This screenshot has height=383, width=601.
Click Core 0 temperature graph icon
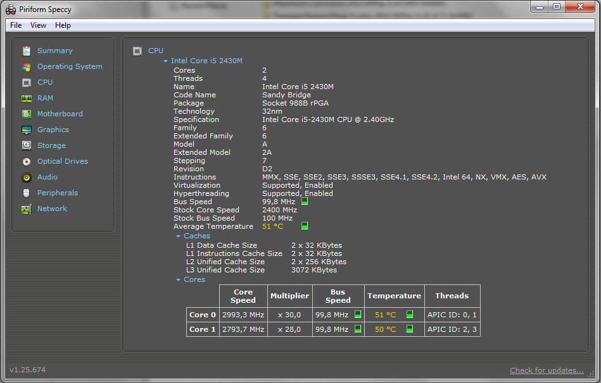tap(410, 314)
